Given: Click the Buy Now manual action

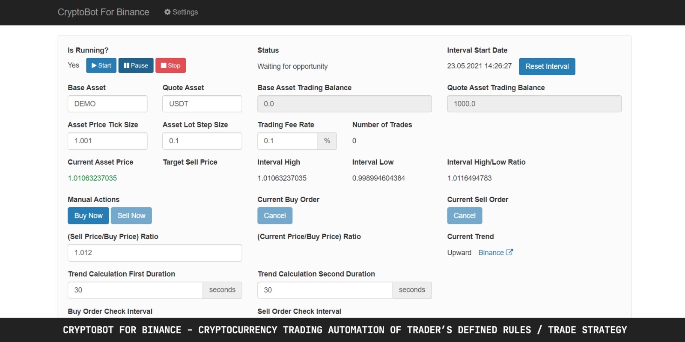Looking at the screenshot, I should point(88,215).
